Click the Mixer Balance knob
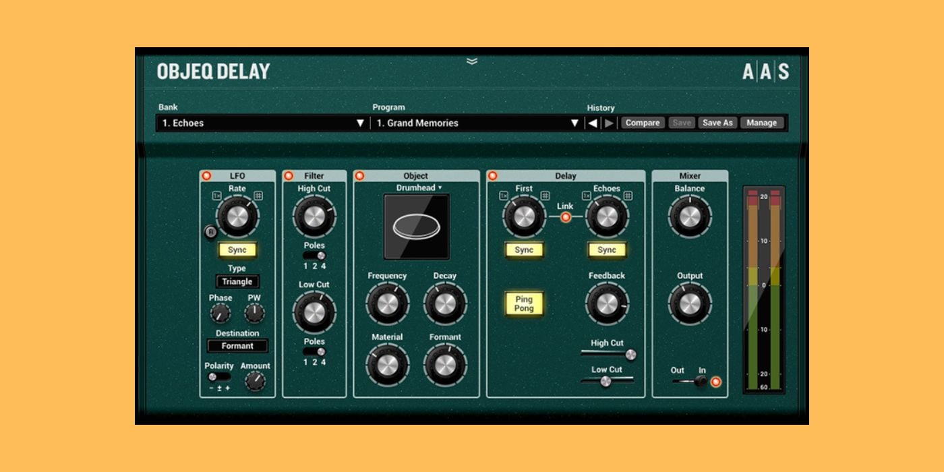This screenshot has height=472, width=944. click(x=689, y=216)
